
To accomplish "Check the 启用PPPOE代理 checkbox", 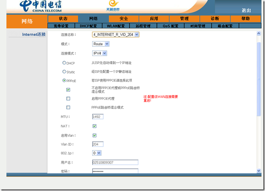I will click(x=68, y=98).
